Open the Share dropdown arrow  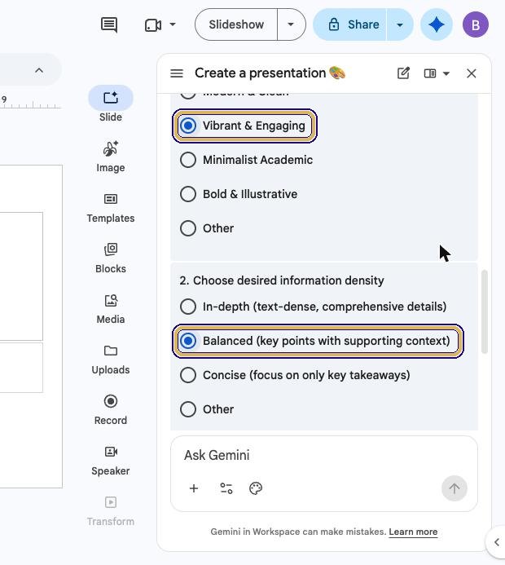click(x=400, y=24)
